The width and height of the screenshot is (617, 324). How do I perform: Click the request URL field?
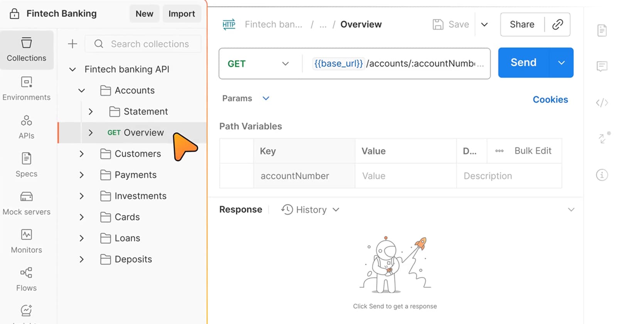(397, 64)
